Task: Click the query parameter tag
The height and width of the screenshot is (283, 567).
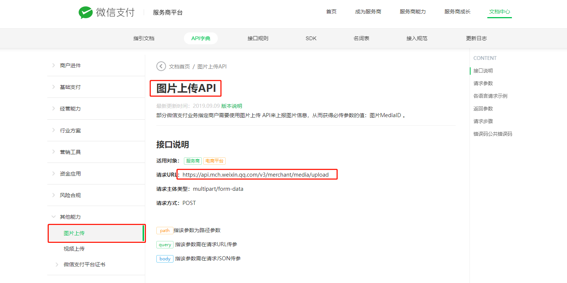Action: click(165, 245)
